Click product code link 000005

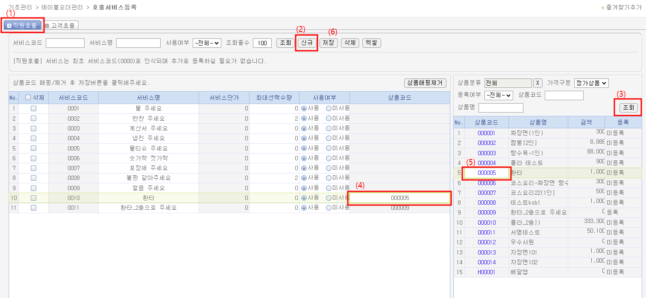(x=487, y=173)
